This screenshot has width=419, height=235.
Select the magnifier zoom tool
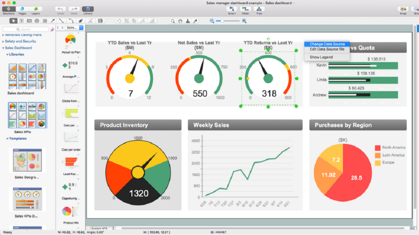pos(173,21)
